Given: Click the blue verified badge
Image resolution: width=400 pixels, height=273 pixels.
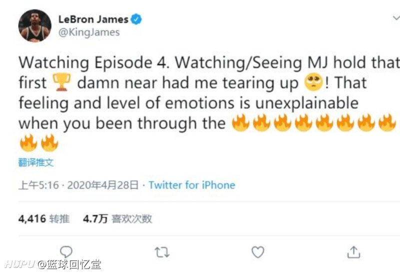Looking at the screenshot, I should pos(136,19).
